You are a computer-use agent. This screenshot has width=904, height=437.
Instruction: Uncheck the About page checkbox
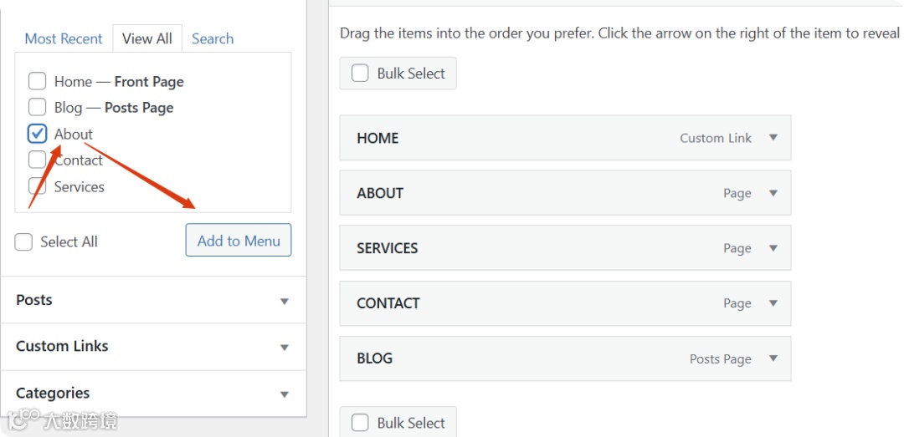[x=37, y=134]
